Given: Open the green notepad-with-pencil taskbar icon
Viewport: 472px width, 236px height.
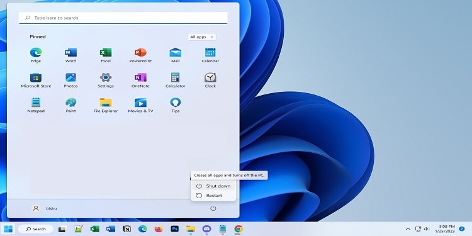Looking at the screenshot, I should 78,229.
